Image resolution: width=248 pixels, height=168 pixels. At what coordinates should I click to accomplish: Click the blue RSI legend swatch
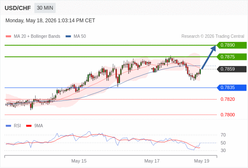click(x=8, y=126)
